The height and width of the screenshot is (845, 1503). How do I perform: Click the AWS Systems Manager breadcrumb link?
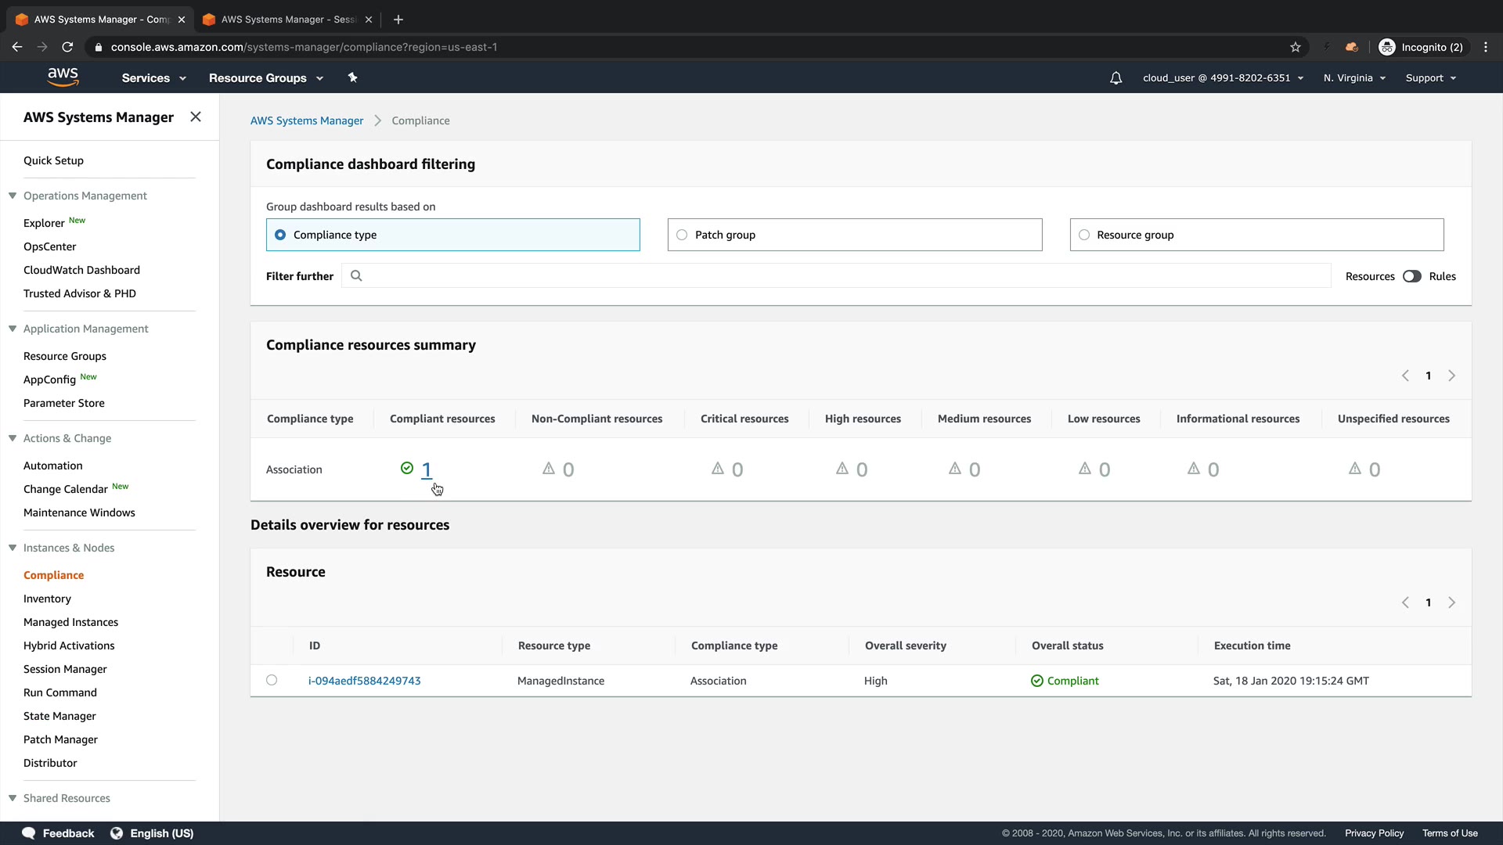tap(307, 120)
